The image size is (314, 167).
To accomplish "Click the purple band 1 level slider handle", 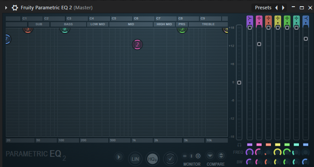I will click(x=250, y=28).
